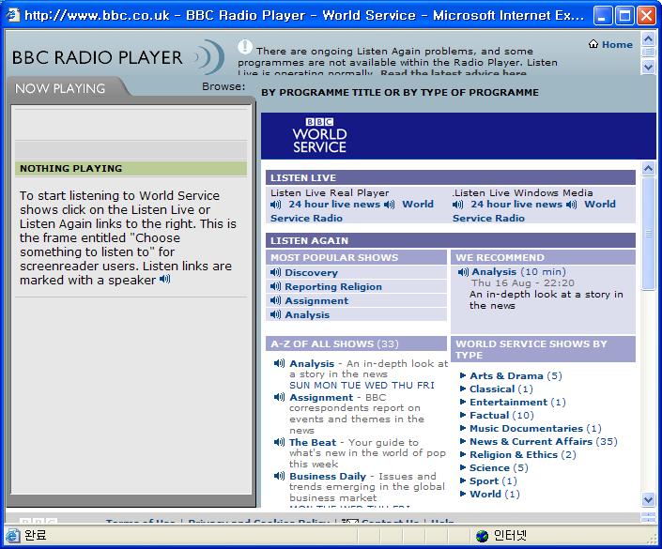
Task: Click the Internet zone globe icon in status bar
Action: click(482, 536)
